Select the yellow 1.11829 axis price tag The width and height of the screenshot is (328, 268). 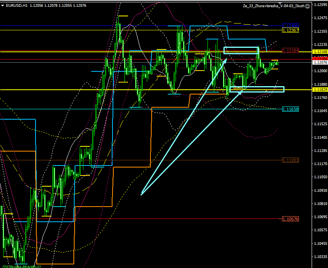point(320,90)
